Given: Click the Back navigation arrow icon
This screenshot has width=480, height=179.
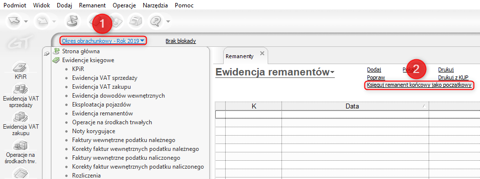Looking at the screenshot, I should (15, 22).
